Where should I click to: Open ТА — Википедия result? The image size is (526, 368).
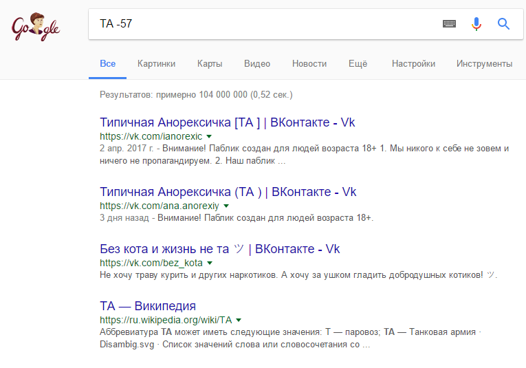pos(148,306)
